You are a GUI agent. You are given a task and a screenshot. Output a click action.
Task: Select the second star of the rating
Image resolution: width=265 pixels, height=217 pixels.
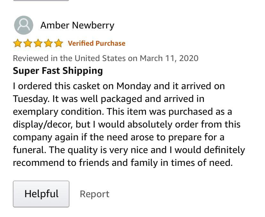(27, 43)
